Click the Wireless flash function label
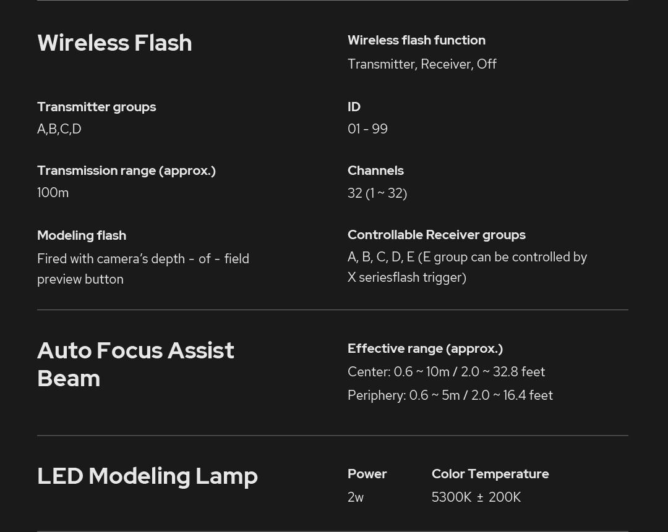The width and height of the screenshot is (668, 532). click(416, 40)
